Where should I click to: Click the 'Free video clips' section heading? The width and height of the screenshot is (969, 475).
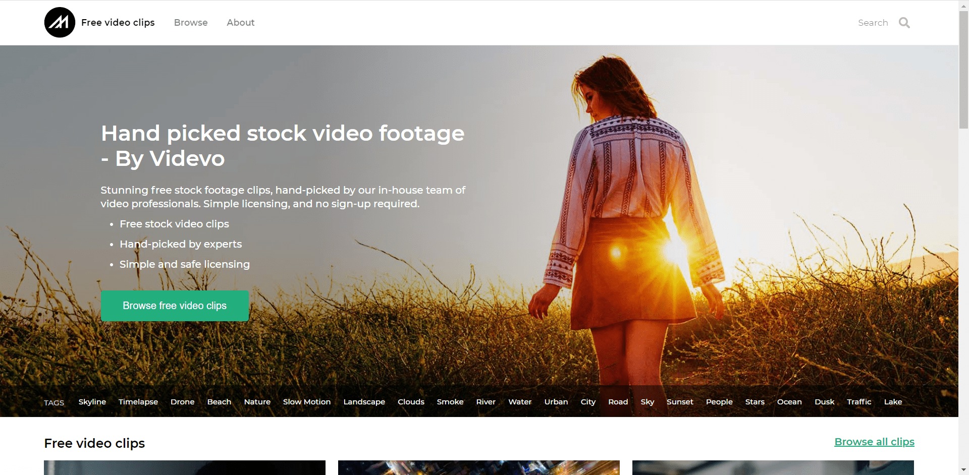pyautogui.click(x=94, y=443)
